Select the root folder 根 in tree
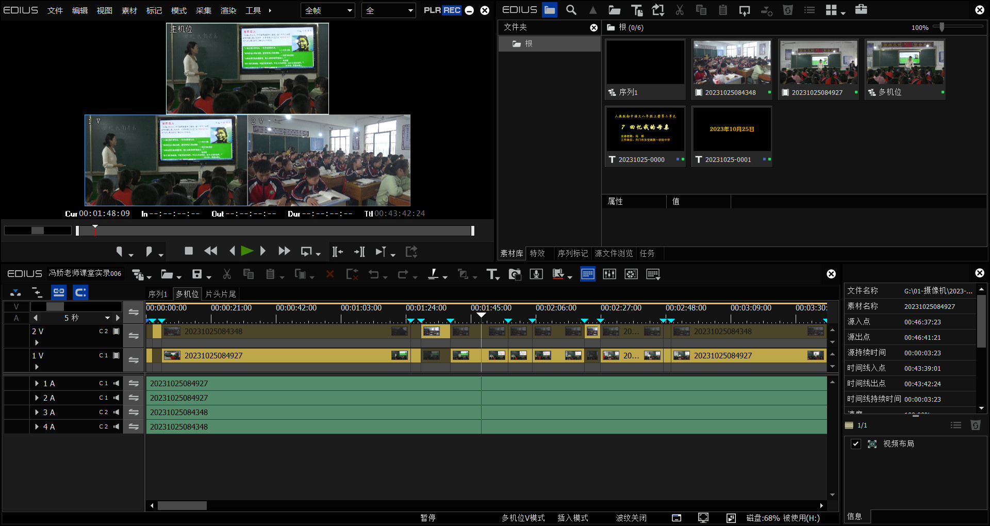 click(549, 44)
